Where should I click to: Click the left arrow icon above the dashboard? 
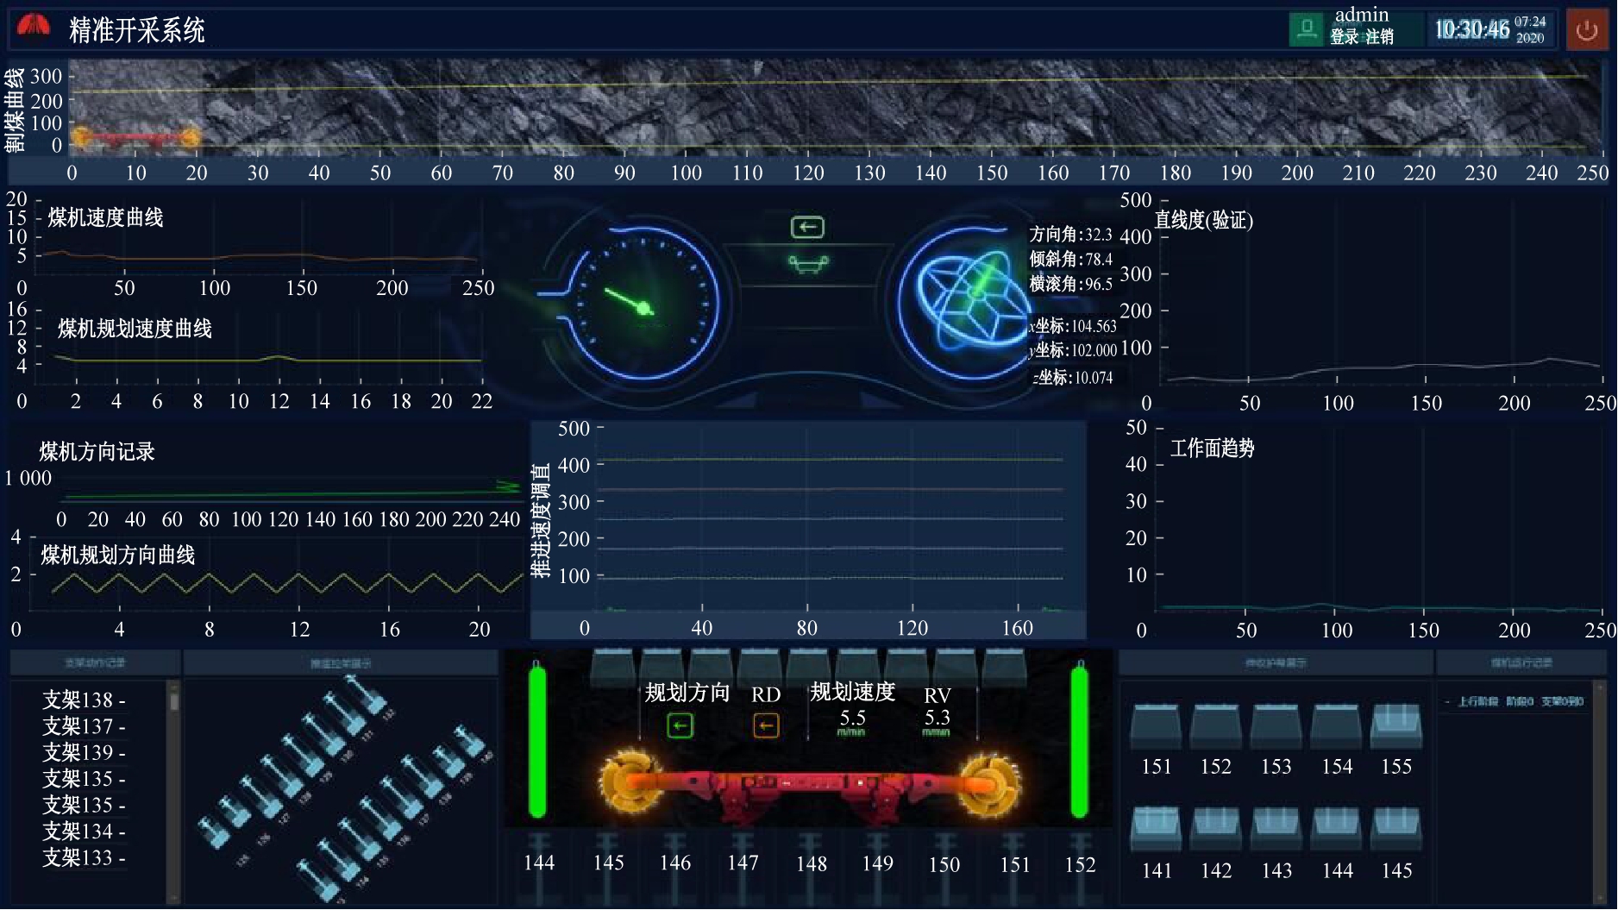pos(807,227)
